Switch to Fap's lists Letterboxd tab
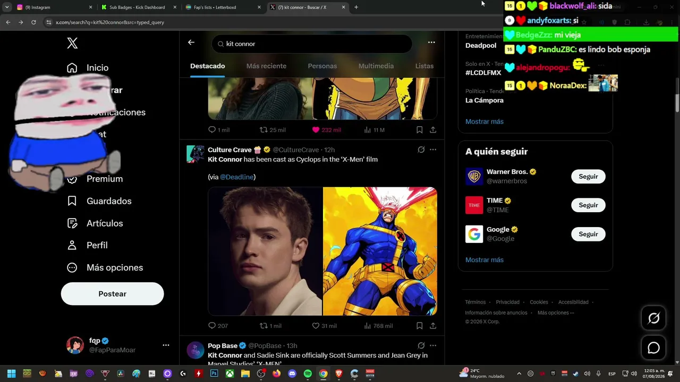The height and width of the screenshot is (382, 680). point(223,7)
